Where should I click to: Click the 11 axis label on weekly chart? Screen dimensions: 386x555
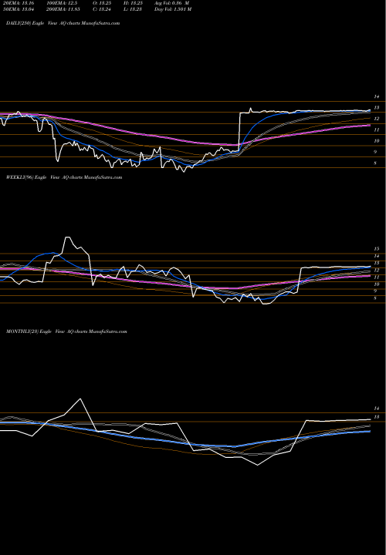point(377,277)
